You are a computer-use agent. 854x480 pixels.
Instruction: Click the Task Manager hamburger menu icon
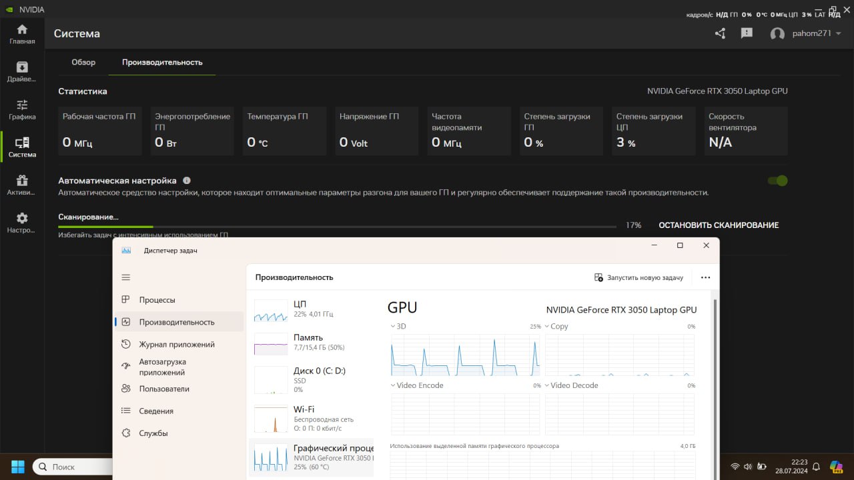point(126,277)
